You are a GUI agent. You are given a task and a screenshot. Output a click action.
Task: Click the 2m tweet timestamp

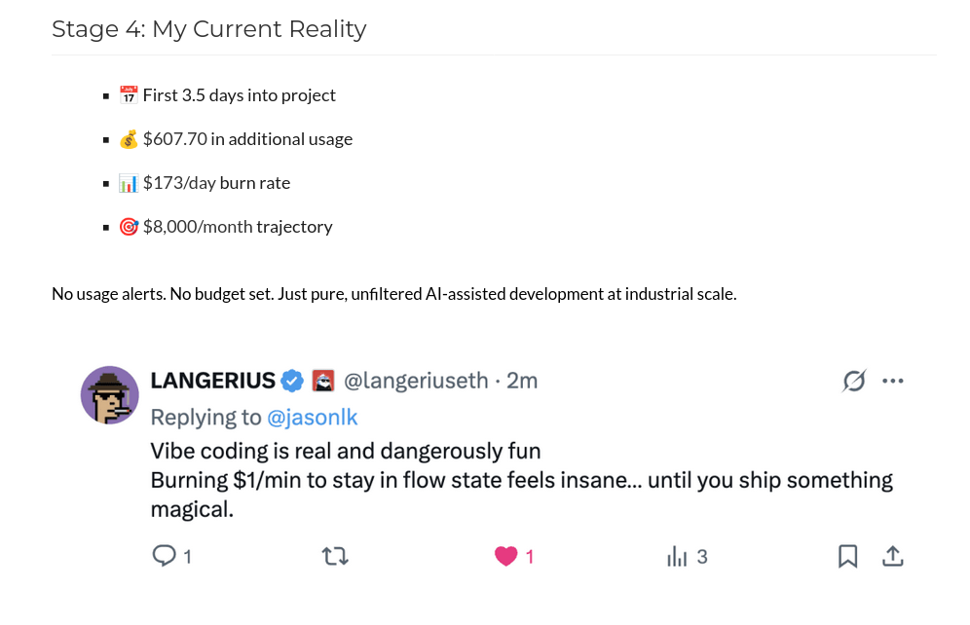tap(522, 381)
